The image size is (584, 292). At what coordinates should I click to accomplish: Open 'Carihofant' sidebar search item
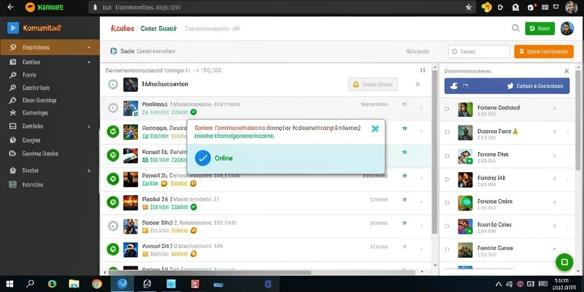coord(36,88)
